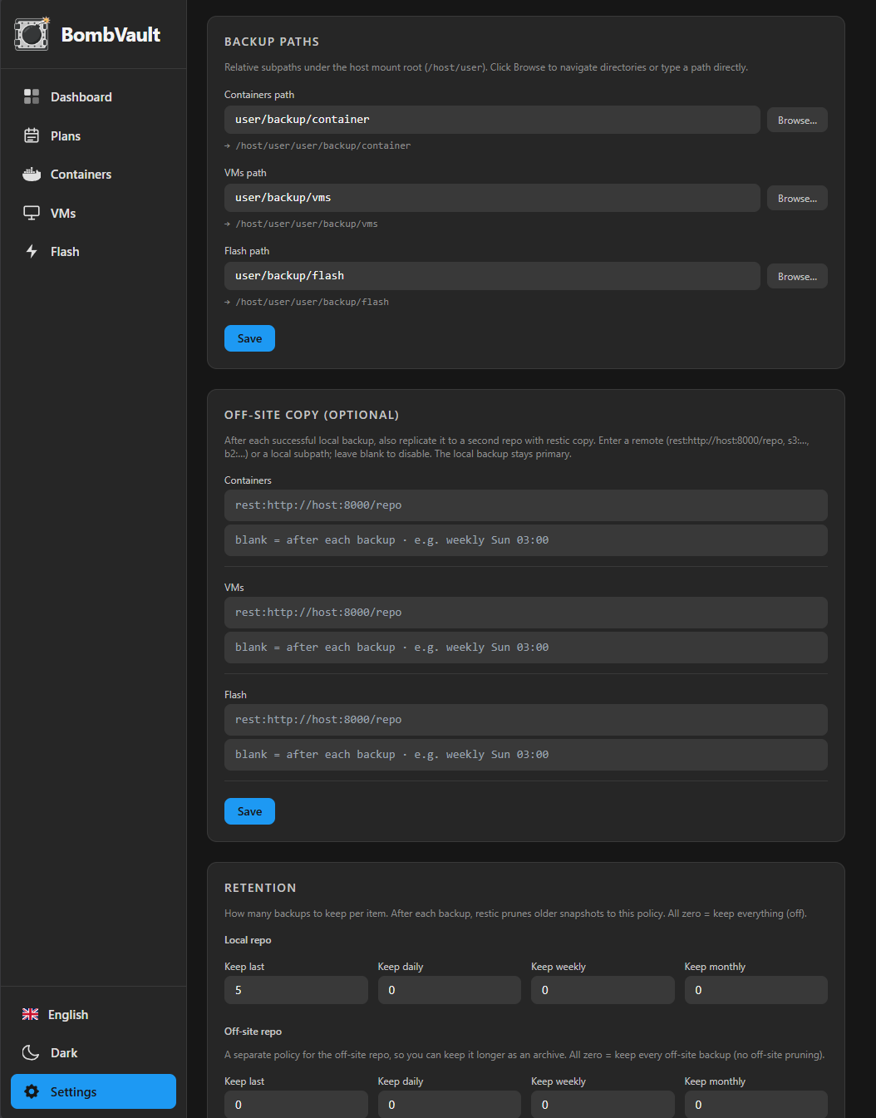Click the Local repo label
This screenshot has height=1118, width=876.
coord(248,940)
